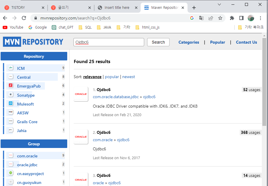Click the Search button
268x186 pixels.
pyautogui.click(x=158, y=42)
